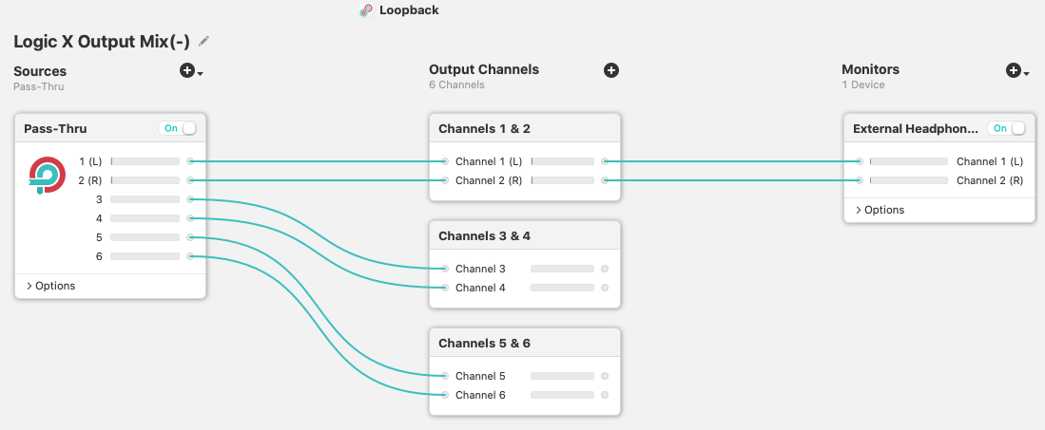Screen dimensions: 1045x430
Task: Click the plus icon to add Monitors
Action: (1014, 71)
